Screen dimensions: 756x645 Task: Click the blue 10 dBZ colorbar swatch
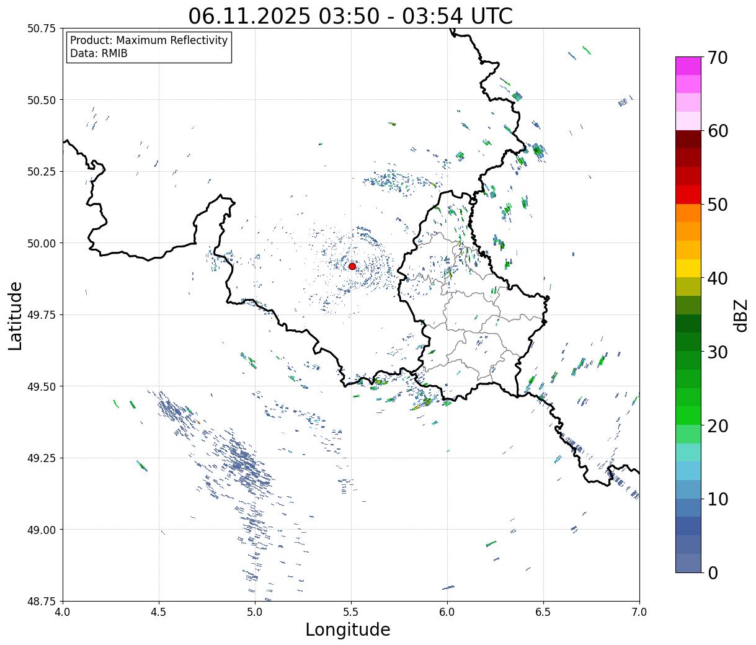(x=688, y=489)
